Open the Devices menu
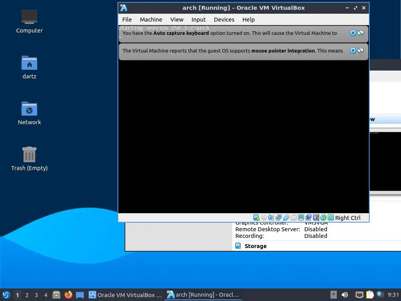Viewport: 401px width, 301px height. click(x=224, y=20)
